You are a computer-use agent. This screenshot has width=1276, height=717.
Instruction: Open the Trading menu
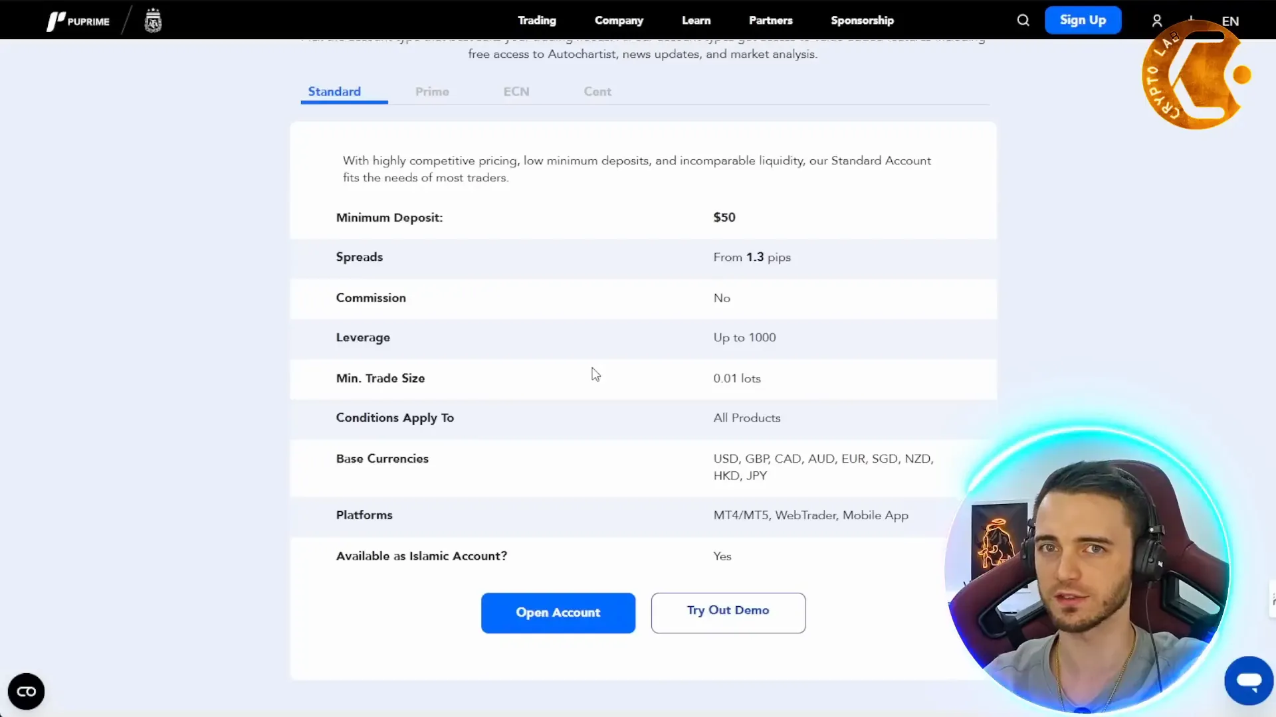pyautogui.click(x=537, y=21)
